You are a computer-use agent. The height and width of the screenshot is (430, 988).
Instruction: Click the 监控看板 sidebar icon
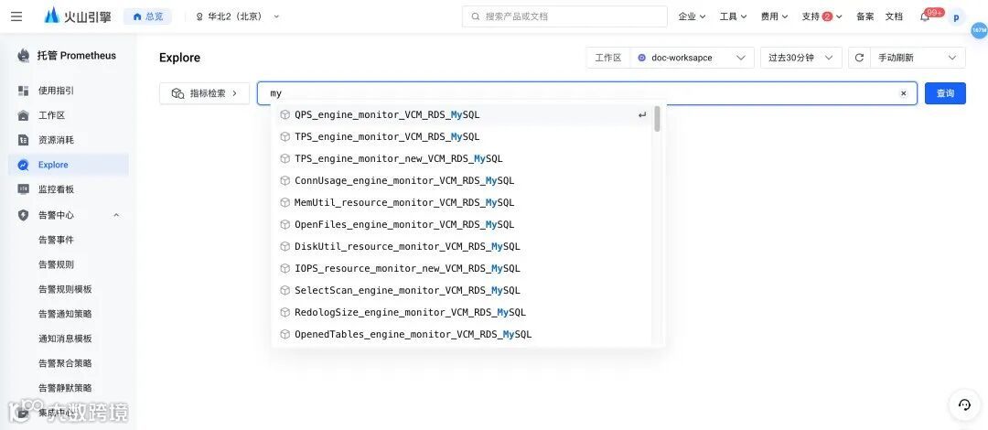(x=23, y=189)
